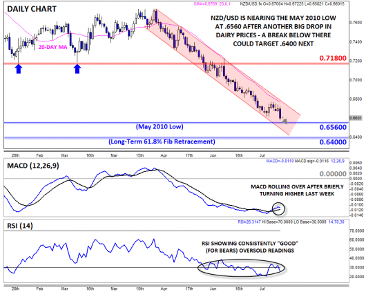This screenshot has height=292, width=366.
Task: Click the red 0.71800 horizontal support line
Action: tap(176, 64)
